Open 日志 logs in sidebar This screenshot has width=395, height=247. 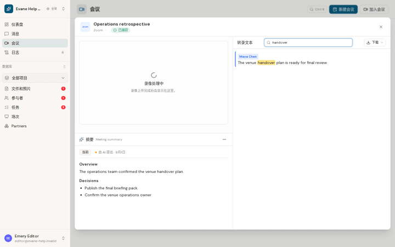click(x=35, y=53)
